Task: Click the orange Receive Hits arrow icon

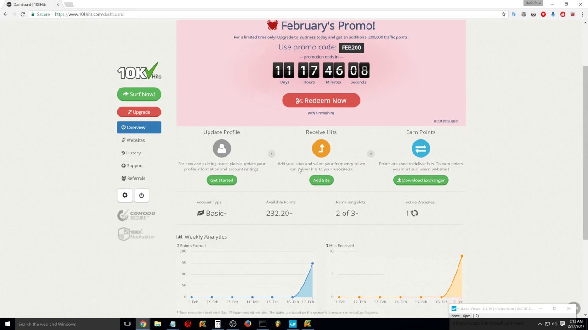Action: pos(321,148)
